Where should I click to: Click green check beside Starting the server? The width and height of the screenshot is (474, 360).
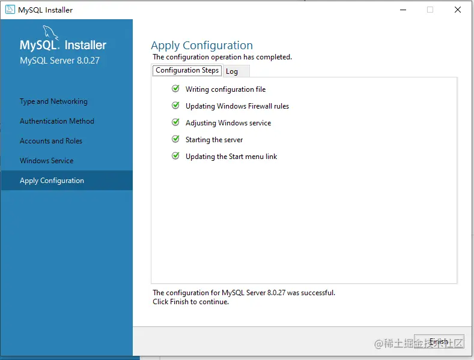tap(175, 139)
